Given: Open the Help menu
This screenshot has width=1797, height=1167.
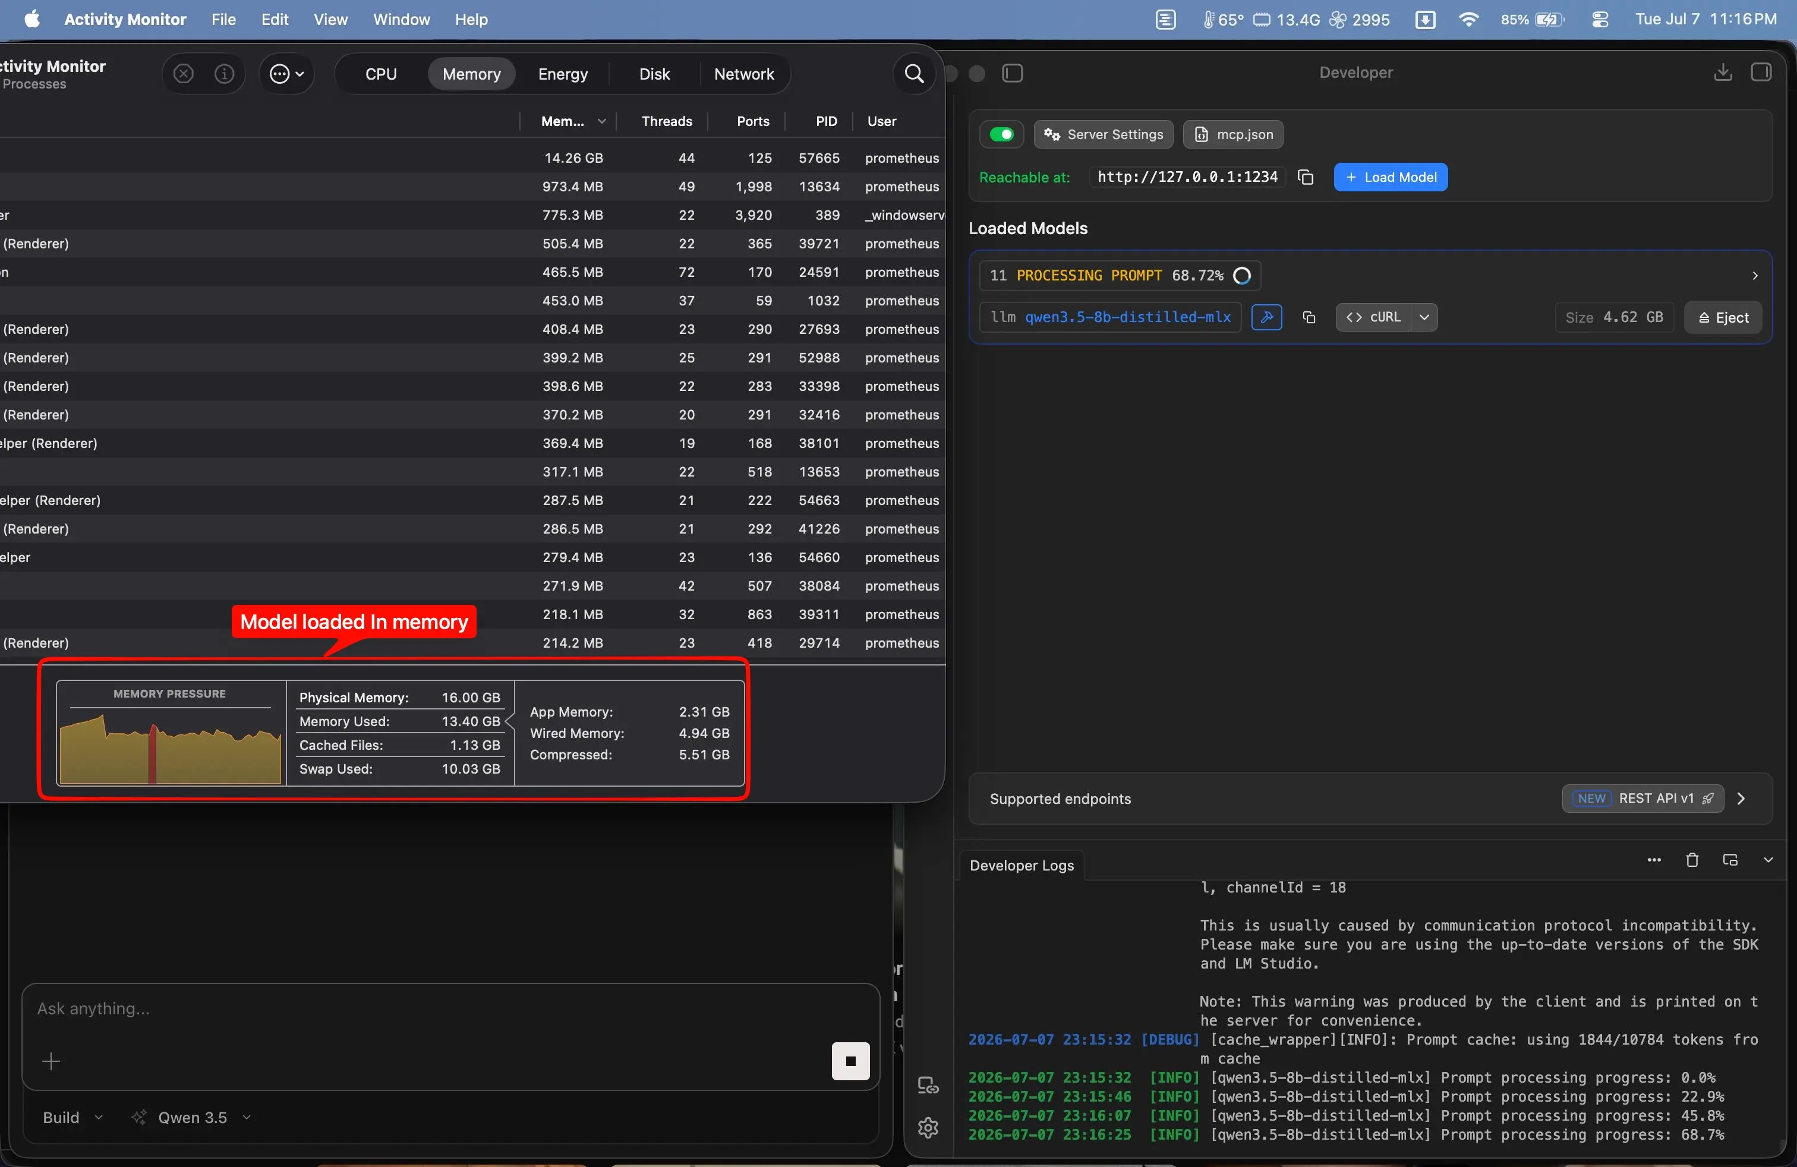Looking at the screenshot, I should point(471,20).
